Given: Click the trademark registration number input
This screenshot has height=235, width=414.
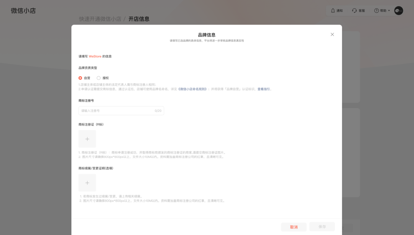Looking at the screenshot, I should [x=121, y=111].
